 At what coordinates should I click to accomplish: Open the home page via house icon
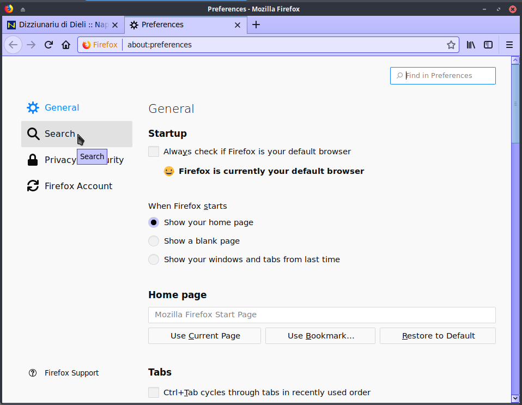[x=66, y=45]
